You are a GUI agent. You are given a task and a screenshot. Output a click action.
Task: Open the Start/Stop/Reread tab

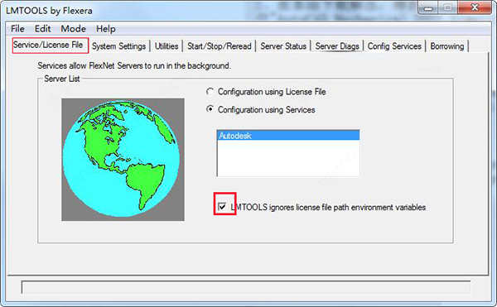220,46
